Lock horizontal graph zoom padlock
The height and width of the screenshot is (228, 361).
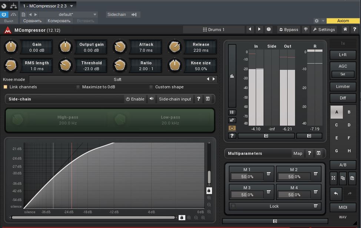coord(182,217)
